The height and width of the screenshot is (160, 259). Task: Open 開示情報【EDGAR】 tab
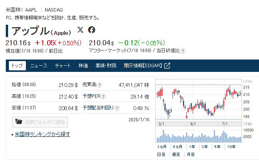147,66
